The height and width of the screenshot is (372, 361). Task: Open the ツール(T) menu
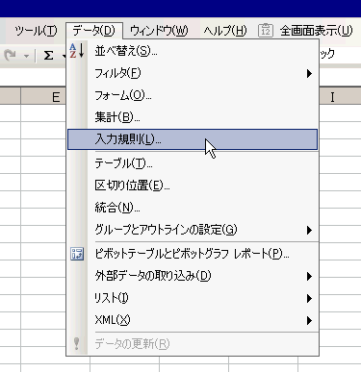[36, 31]
